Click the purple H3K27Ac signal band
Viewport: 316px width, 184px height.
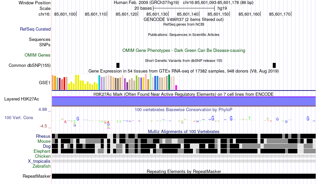tap(184, 101)
